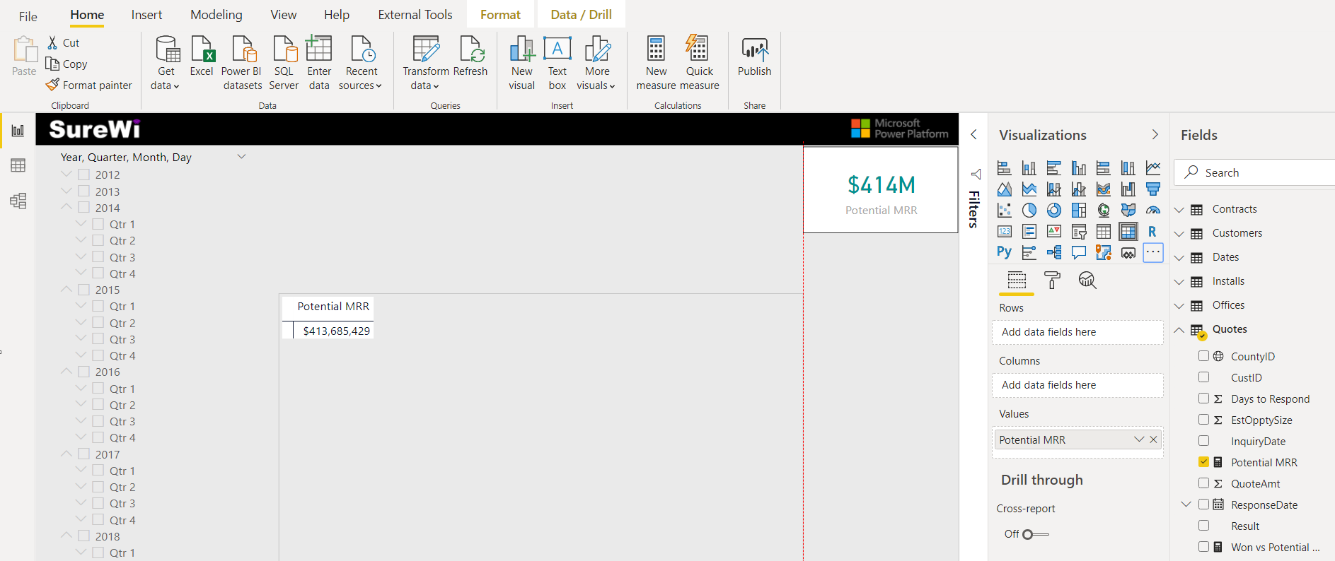
Task: Select the R script visual
Action: click(1153, 232)
